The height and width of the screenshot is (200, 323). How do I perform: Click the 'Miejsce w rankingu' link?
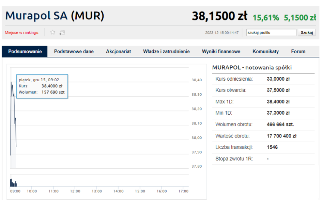point(22,33)
